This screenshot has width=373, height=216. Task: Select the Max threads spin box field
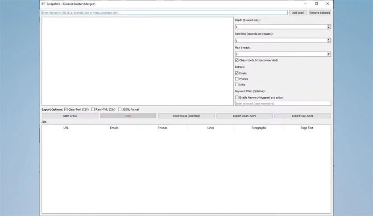281,54
